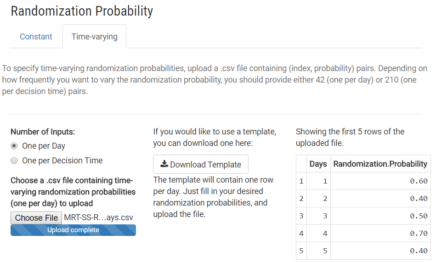Viewport: 436px width, 262px height.
Task: Choose the One per Decision Time option
Action: coord(14,161)
